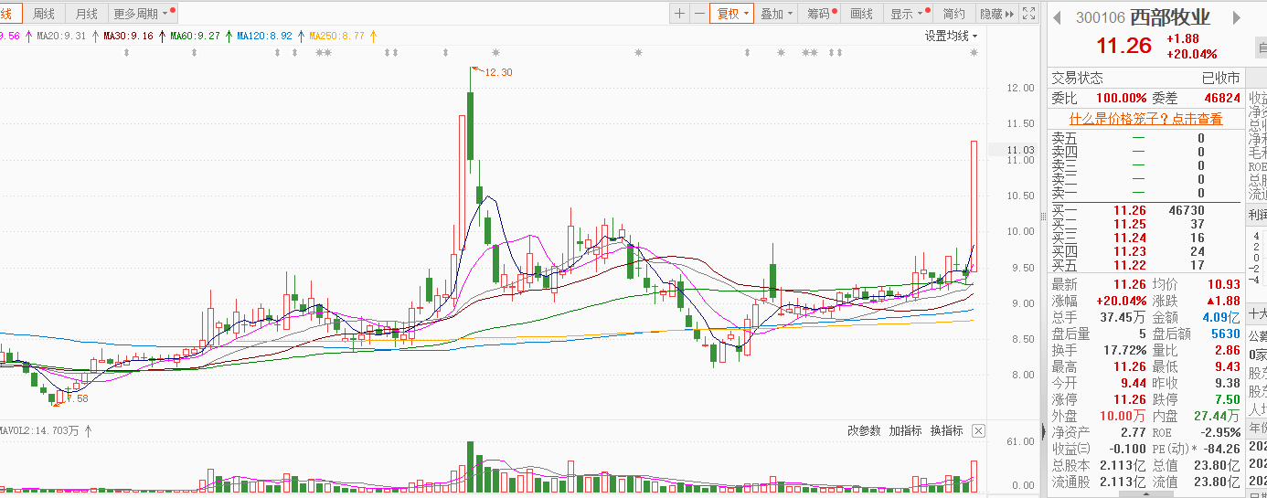1267x498 pixels.
Task: Click the 跌停 price 7.50
Action: [x=1227, y=399]
